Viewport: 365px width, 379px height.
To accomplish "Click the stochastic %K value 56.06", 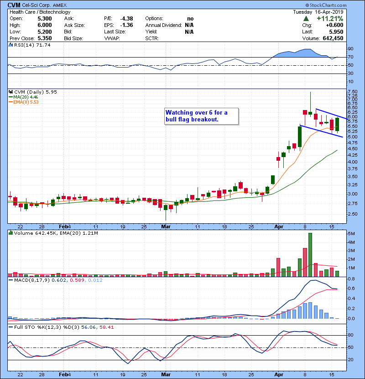I will pyautogui.click(x=89, y=327).
